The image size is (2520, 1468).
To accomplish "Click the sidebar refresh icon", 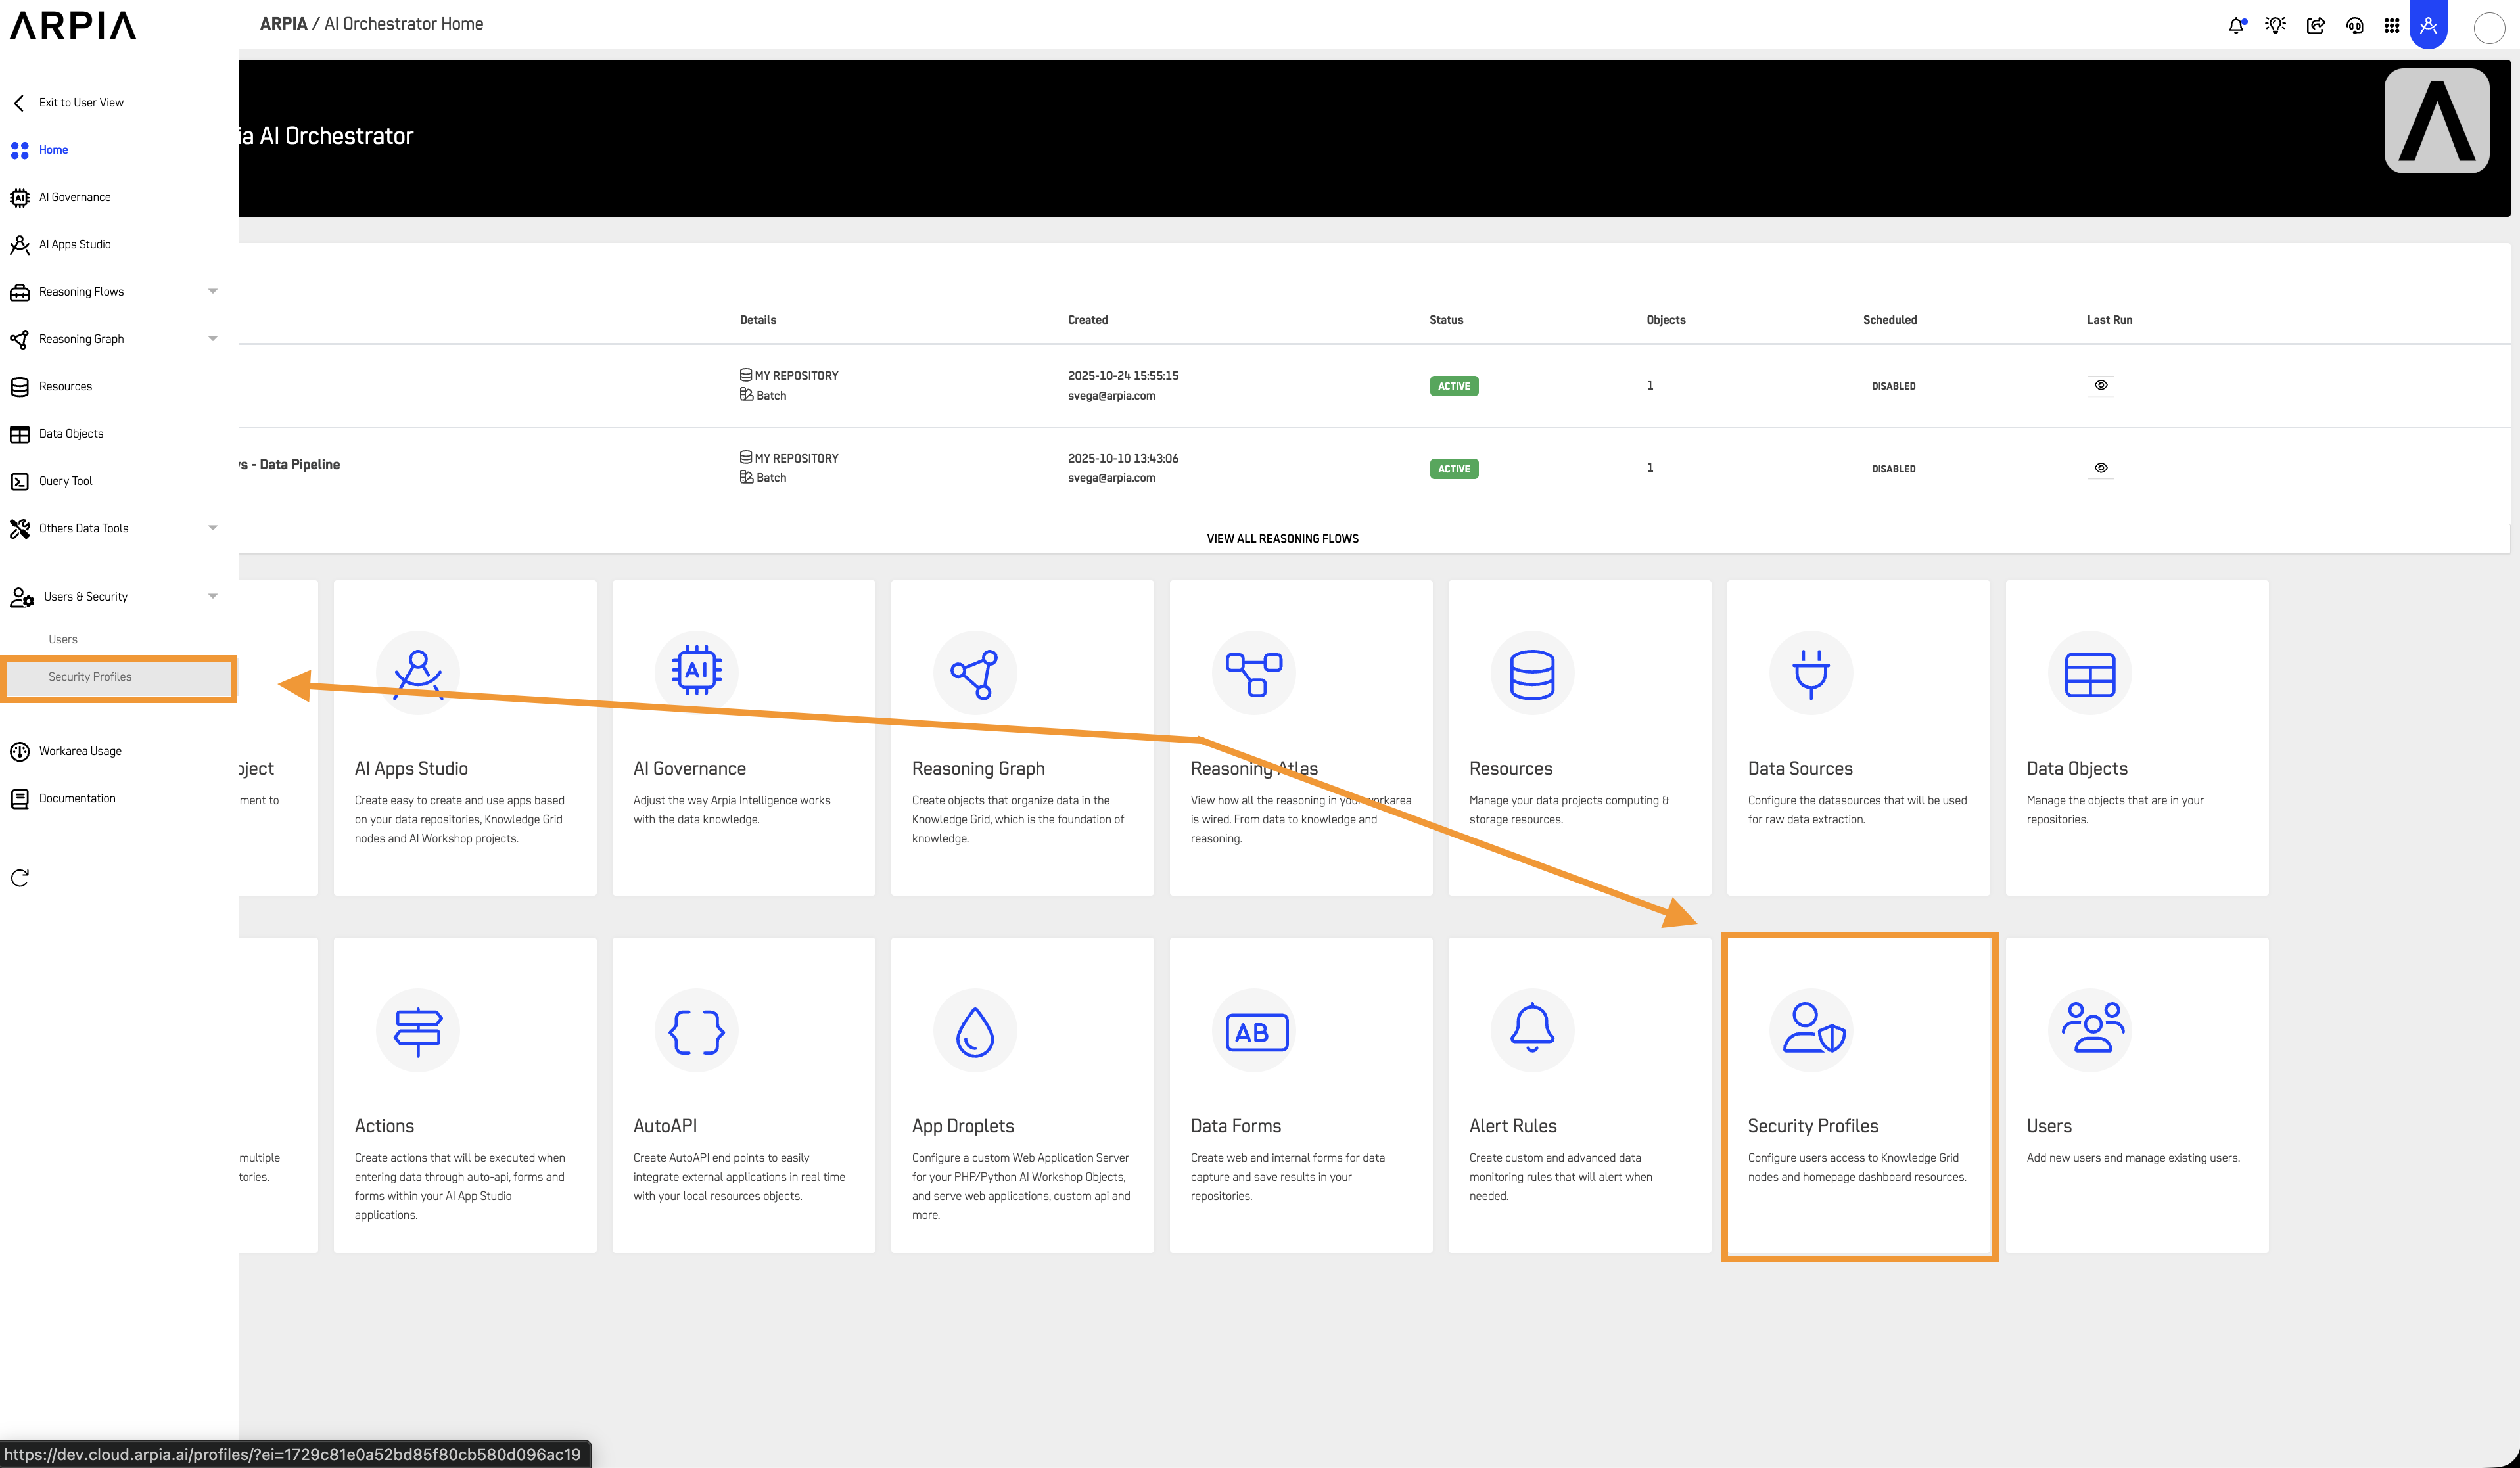I will click(x=20, y=878).
